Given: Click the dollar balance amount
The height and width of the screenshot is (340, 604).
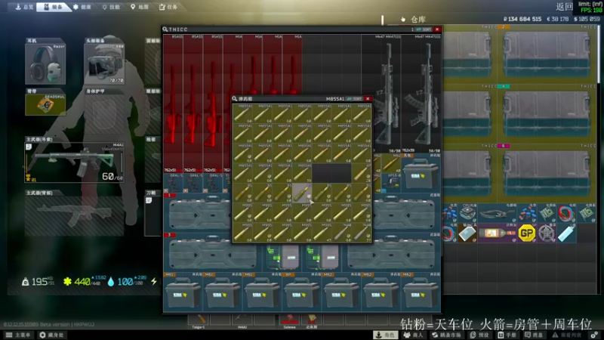Looking at the screenshot, I should pyautogui.click(x=587, y=19).
